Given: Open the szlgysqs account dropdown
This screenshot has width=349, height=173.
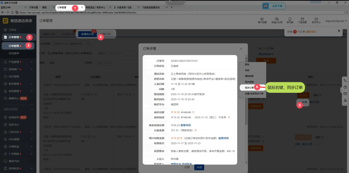Looking at the screenshot, I should pos(336,21).
